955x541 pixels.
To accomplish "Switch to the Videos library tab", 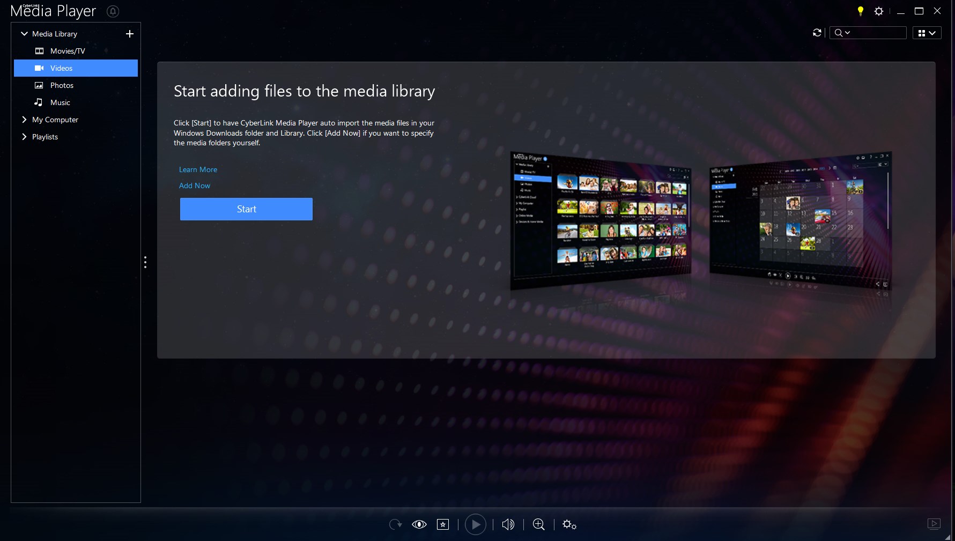I will (x=61, y=68).
